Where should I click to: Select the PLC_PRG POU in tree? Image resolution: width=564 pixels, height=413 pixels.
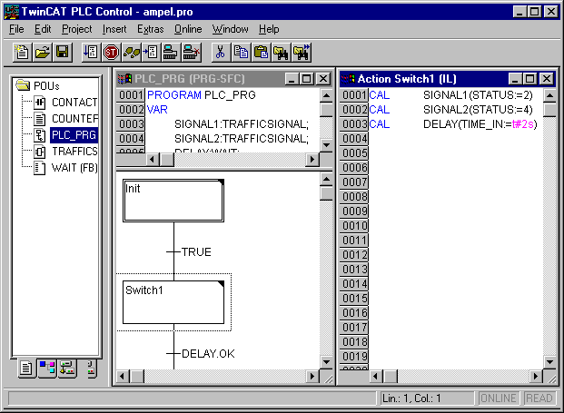[74, 135]
